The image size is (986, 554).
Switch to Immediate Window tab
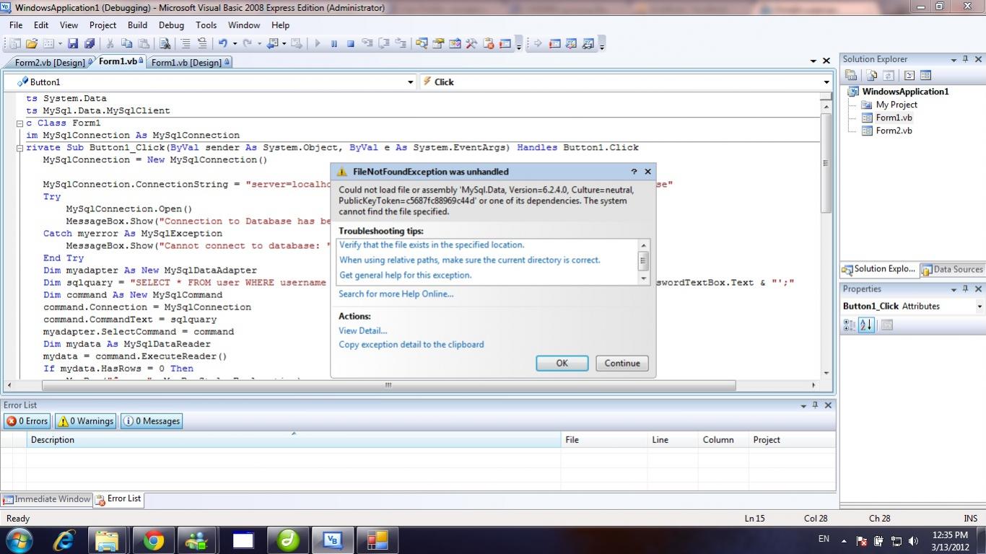pyautogui.click(x=46, y=499)
